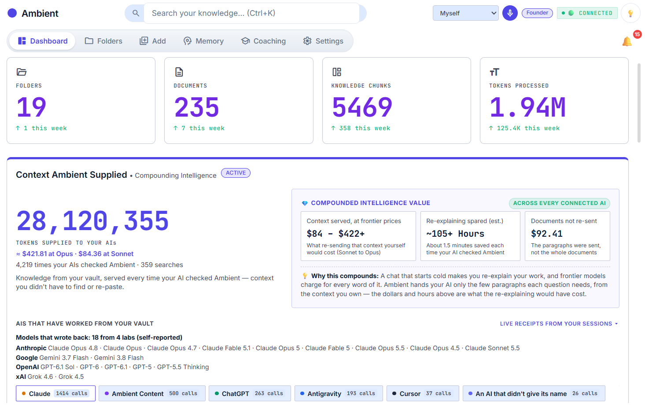Click the 235 documents count
645x407 pixels.
[196, 107]
